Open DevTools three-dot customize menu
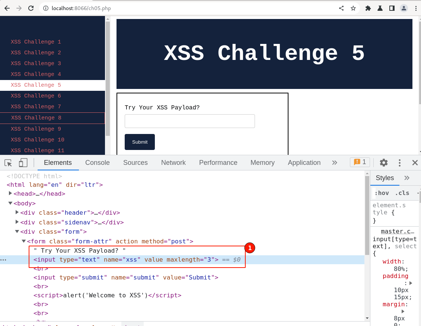 tap(399, 163)
